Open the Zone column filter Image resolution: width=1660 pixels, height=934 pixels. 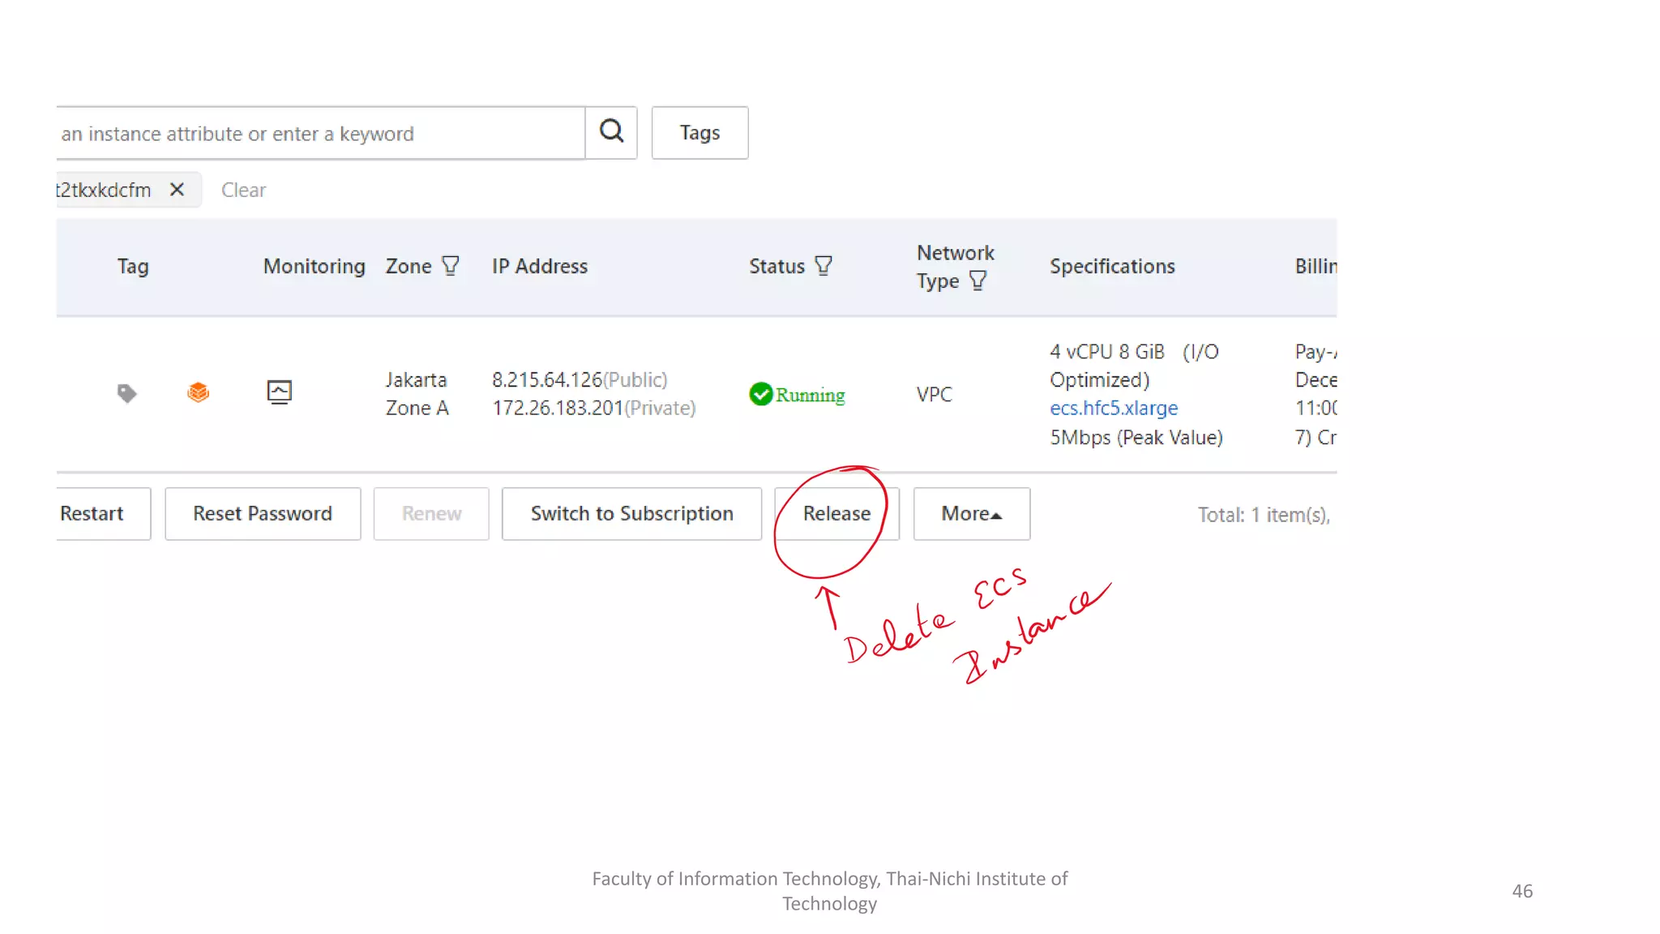pyautogui.click(x=451, y=266)
